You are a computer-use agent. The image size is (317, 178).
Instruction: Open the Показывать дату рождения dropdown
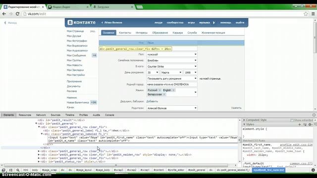point(172,79)
